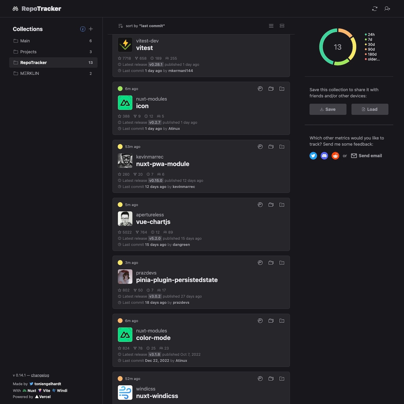Click move-to-collection icon on color-mode card
The width and height of the screenshot is (404, 404).
point(271,321)
